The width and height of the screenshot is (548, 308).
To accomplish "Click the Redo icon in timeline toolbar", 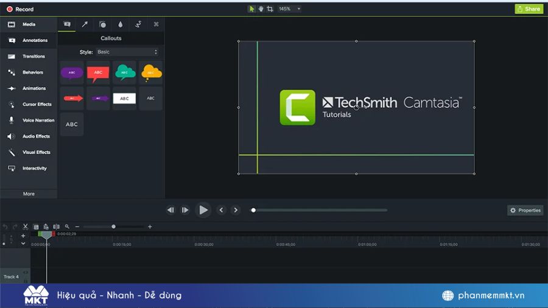I will pos(15,226).
